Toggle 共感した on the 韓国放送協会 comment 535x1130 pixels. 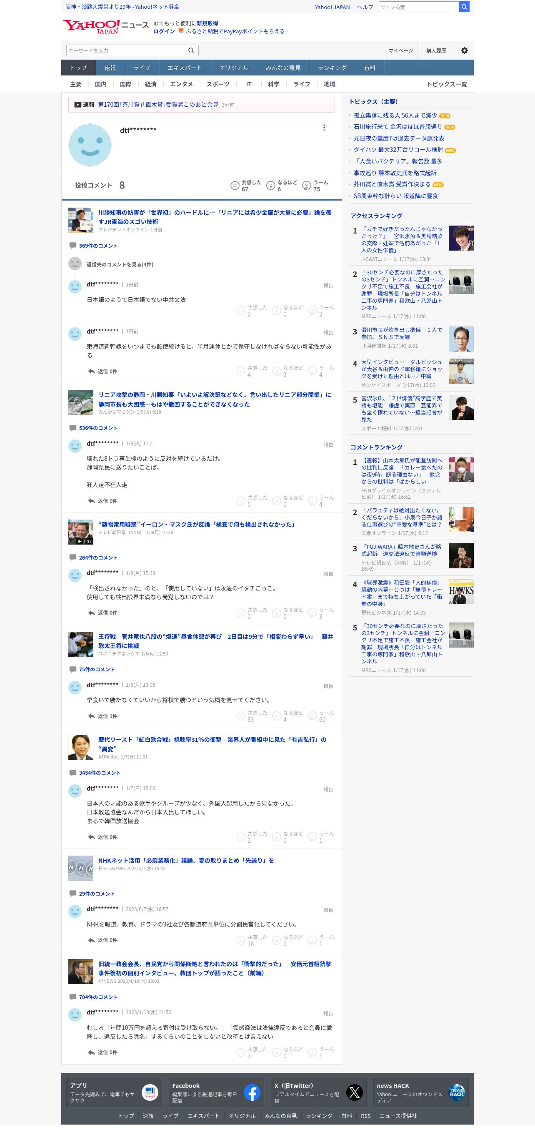(x=252, y=837)
